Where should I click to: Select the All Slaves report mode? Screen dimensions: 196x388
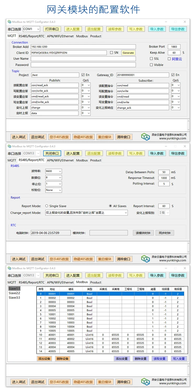click(111, 206)
